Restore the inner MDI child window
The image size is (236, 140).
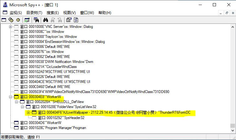(227, 13)
